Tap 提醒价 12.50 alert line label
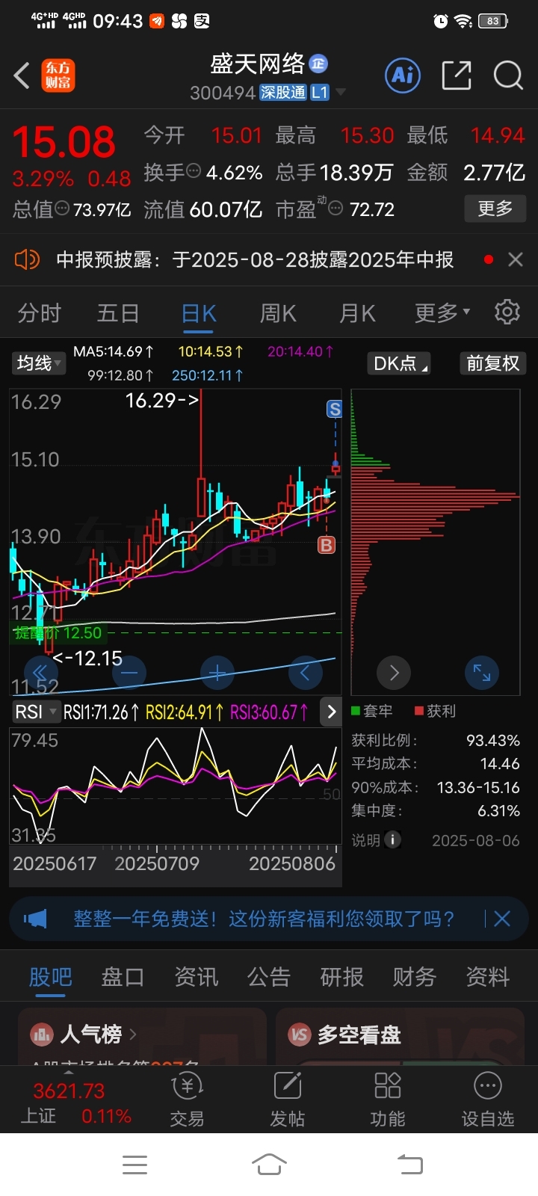538x1196 pixels. (58, 633)
